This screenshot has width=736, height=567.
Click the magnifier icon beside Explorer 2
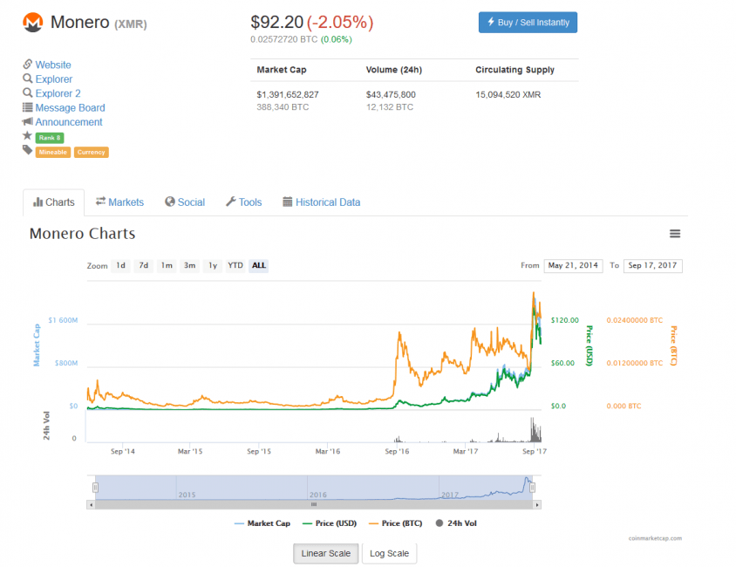pyautogui.click(x=28, y=92)
